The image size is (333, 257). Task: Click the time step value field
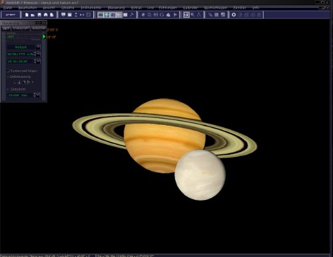[19, 95]
